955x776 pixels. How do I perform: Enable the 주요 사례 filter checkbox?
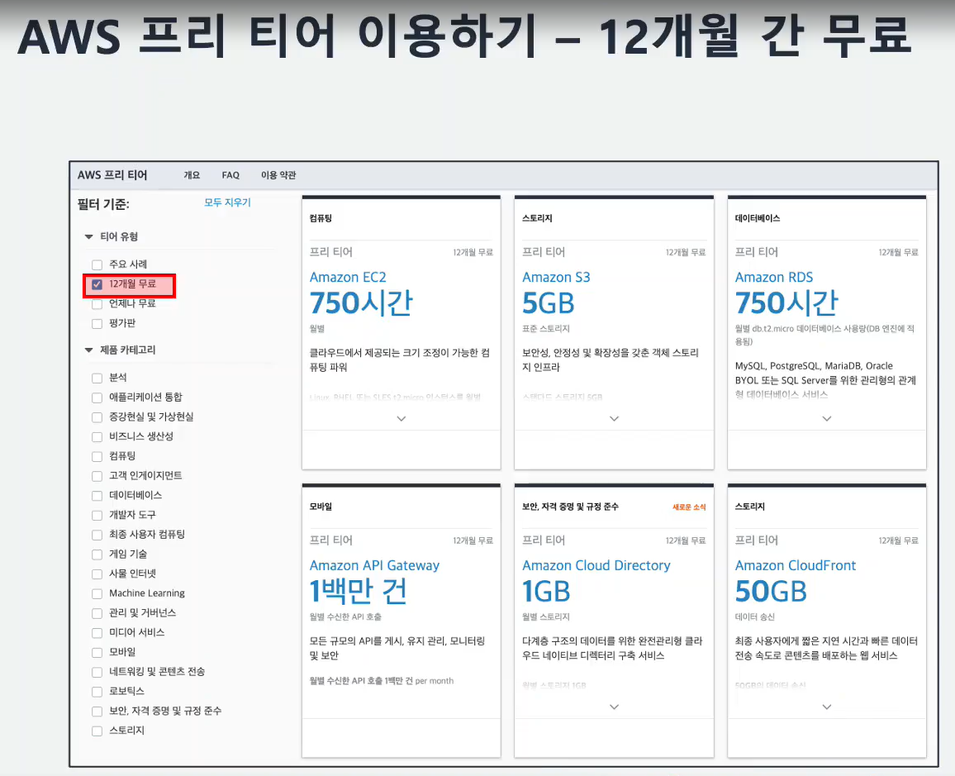coord(97,265)
